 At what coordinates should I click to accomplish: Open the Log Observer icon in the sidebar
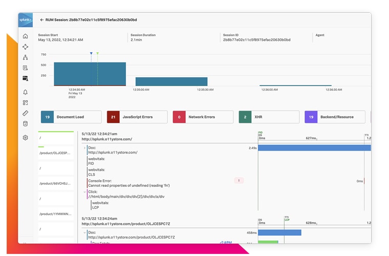pyautogui.click(x=25, y=68)
